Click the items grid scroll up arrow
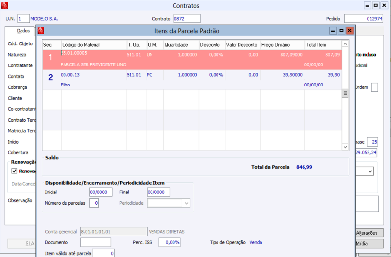Viewport: 391px width, 257px height. tap(345, 44)
